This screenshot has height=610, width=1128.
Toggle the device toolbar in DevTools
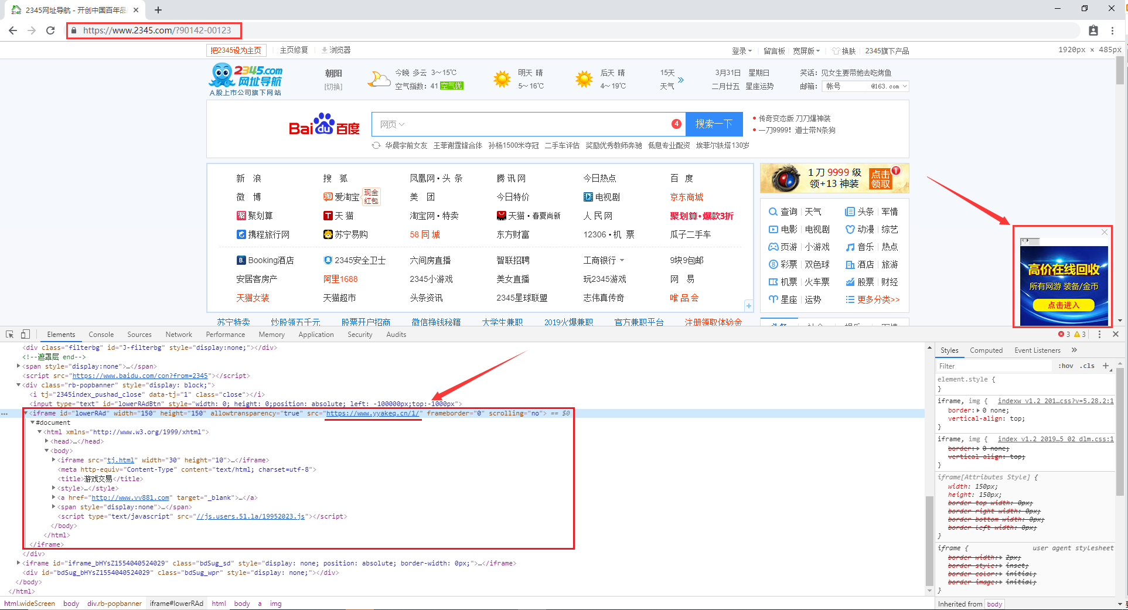[x=24, y=334]
